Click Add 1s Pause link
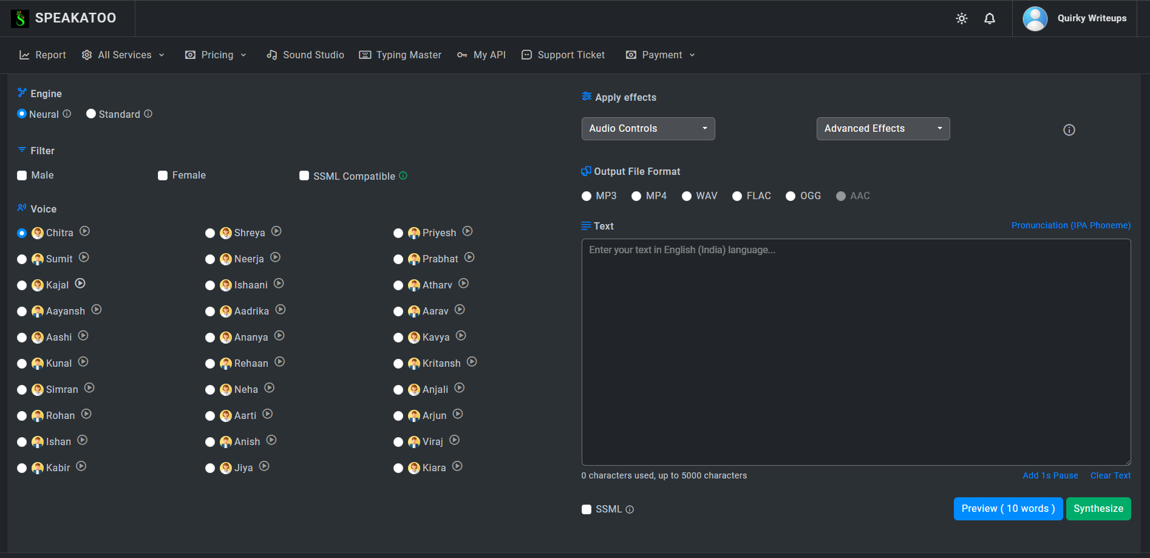The width and height of the screenshot is (1150, 558). coord(1050,475)
